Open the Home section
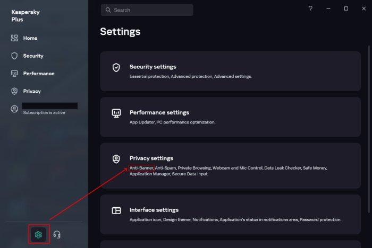 coord(30,38)
